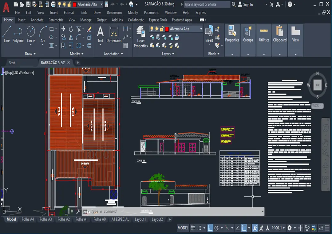Click the keyword search input field
Screen dimensions: 332x234
207,5
